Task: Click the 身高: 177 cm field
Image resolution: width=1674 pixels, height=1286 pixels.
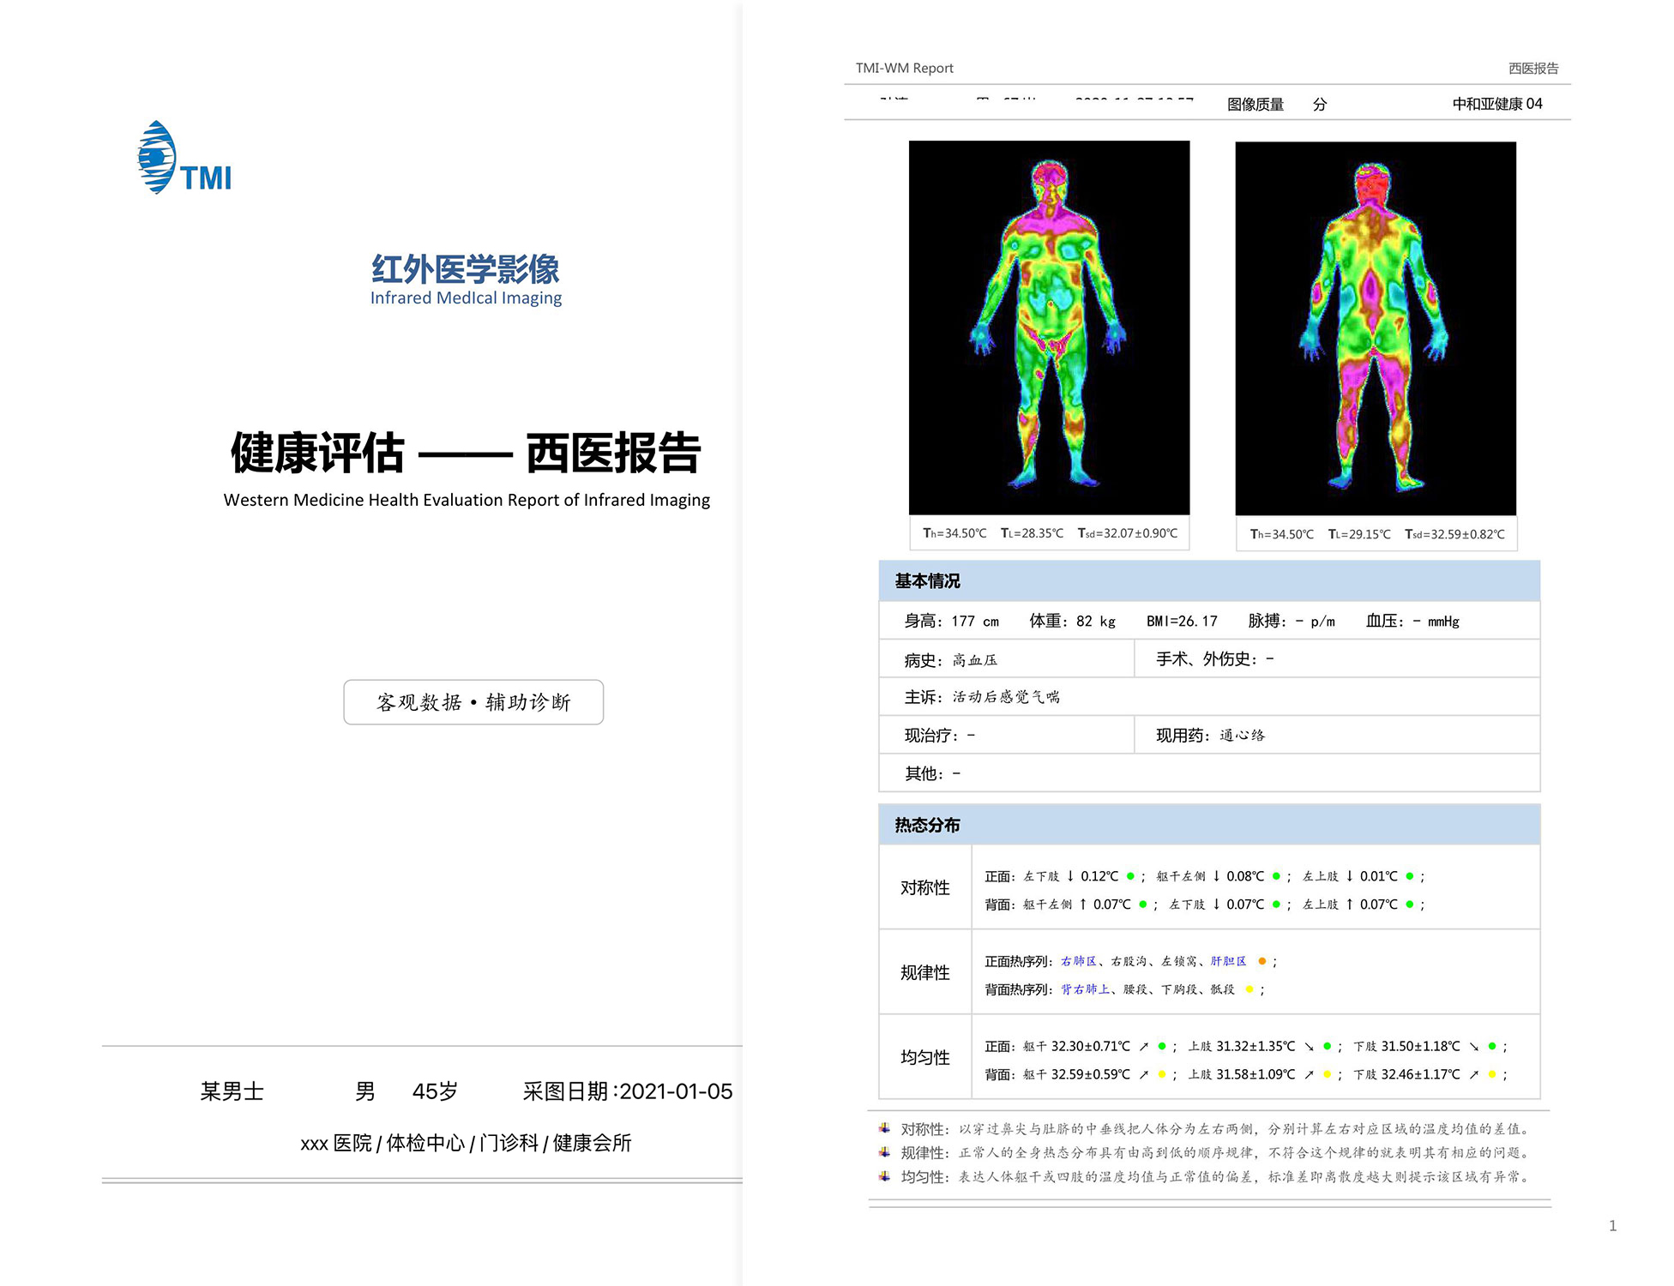Action: click(x=951, y=621)
